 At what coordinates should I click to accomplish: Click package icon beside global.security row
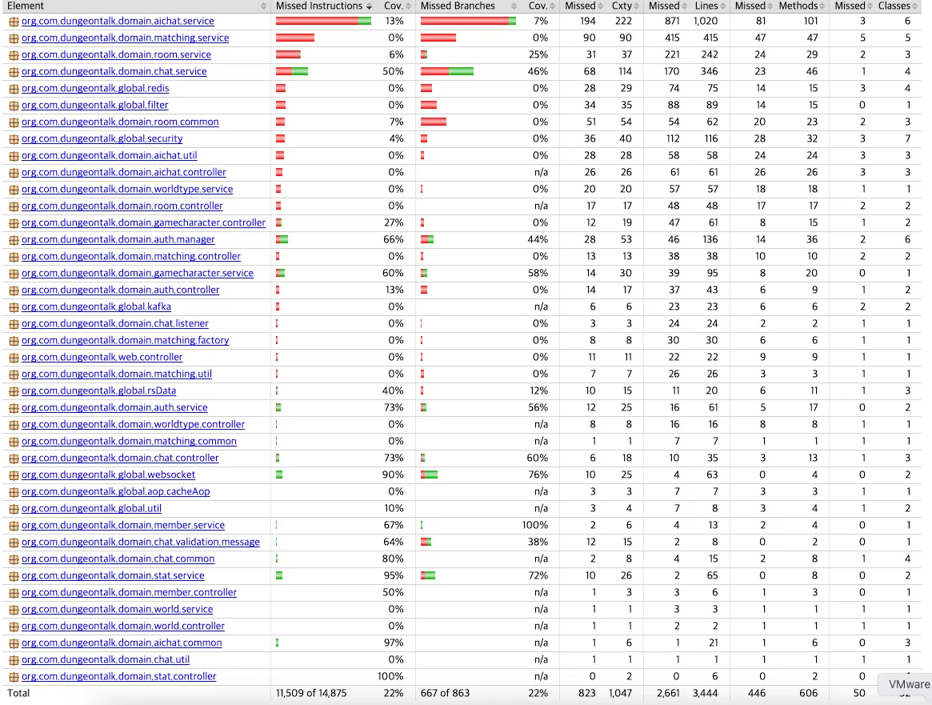14,139
